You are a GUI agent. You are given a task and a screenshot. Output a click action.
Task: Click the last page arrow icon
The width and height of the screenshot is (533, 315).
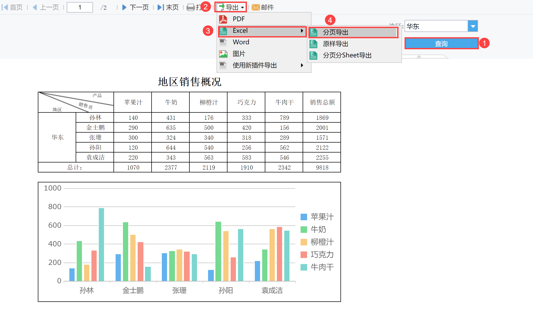coord(161,7)
